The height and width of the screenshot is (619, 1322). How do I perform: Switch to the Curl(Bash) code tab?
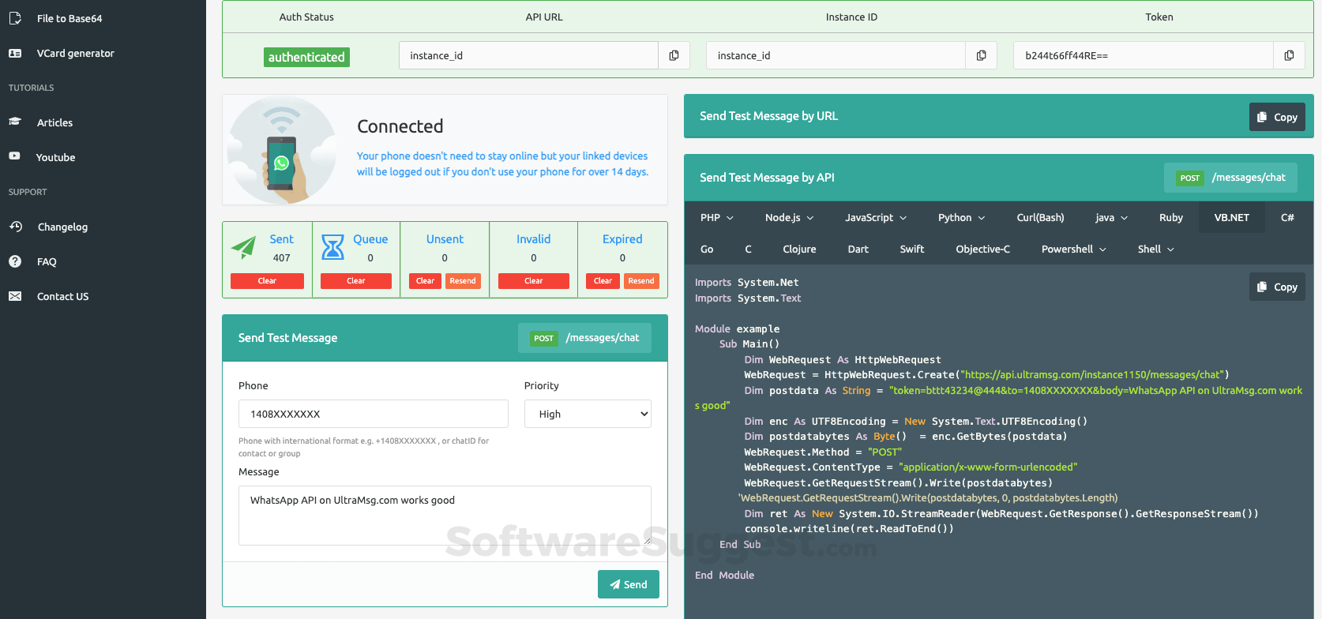point(1040,218)
